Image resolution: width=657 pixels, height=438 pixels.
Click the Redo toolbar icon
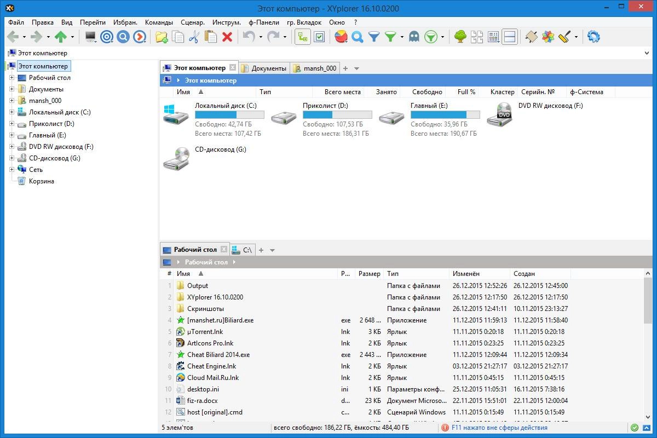click(x=273, y=37)
